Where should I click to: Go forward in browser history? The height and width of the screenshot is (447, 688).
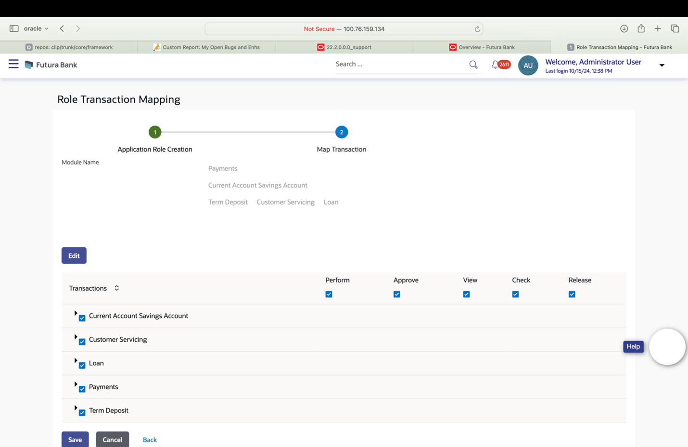coord(78,29)
